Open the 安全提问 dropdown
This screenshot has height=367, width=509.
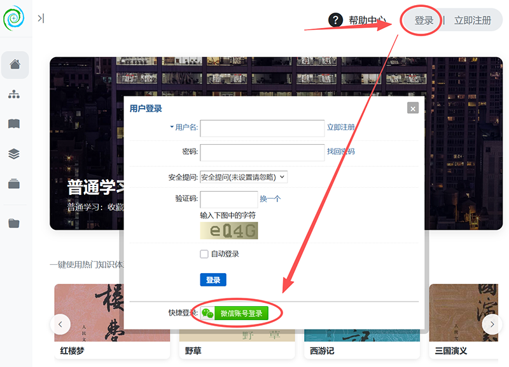(244, 177)
